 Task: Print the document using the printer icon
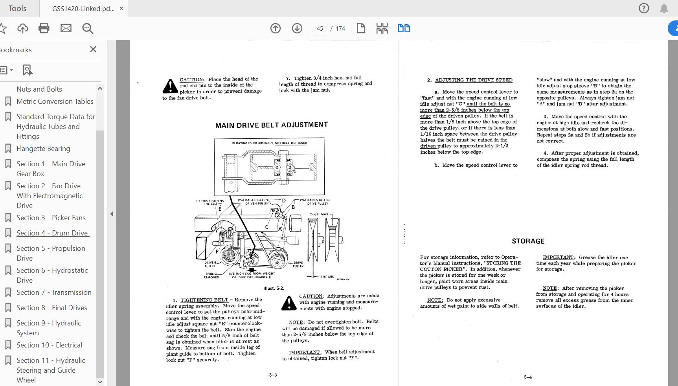44,28
